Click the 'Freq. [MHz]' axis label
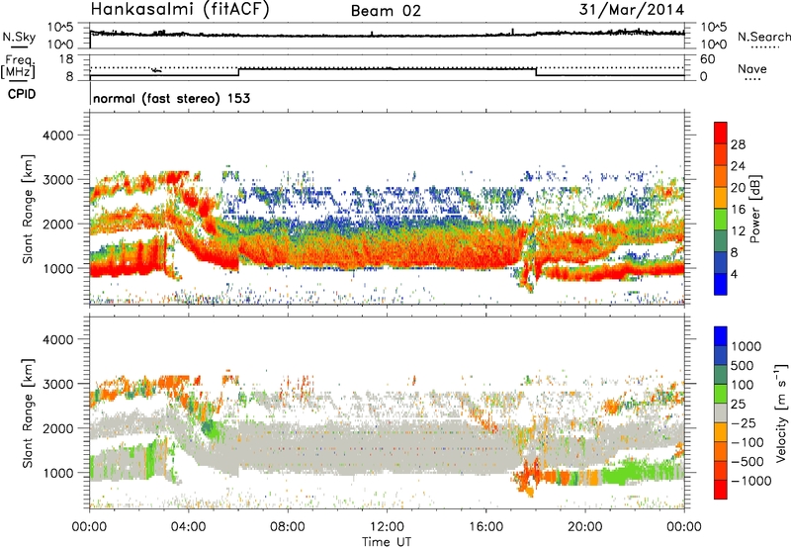This screenshot has height=548, width=791. (19, 66)
